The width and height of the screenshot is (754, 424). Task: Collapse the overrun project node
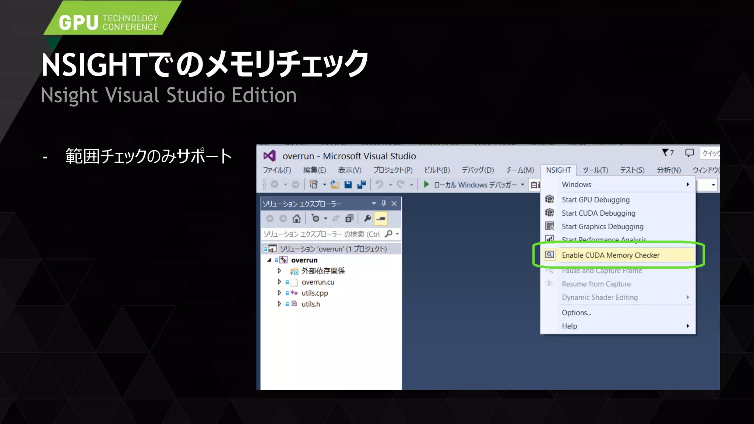point(269,260)
